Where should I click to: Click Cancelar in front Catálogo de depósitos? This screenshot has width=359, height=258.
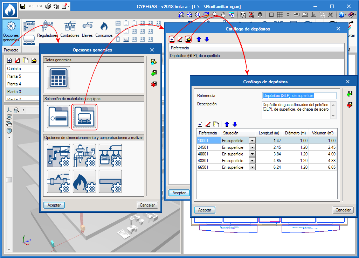click(343, 210)
